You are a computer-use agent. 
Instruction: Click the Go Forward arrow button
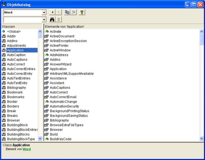pyautogui.click(x=59, y=12)
